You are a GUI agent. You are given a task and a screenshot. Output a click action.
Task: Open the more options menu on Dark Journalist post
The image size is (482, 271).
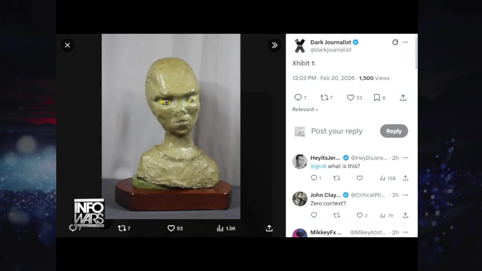coord(405,42)
